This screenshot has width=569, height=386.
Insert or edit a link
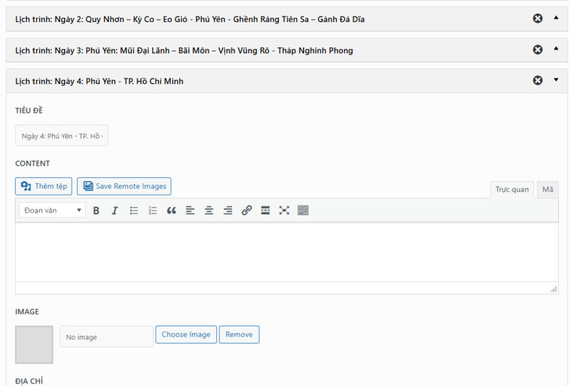tap(247, 211)
